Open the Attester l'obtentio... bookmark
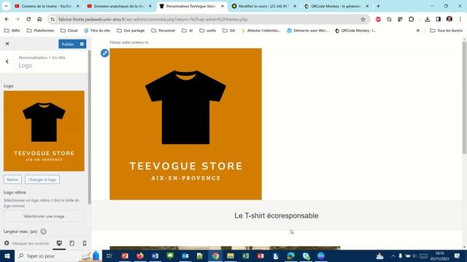The height and width of the screenshot is (262, 467). (x=261, y=31)
